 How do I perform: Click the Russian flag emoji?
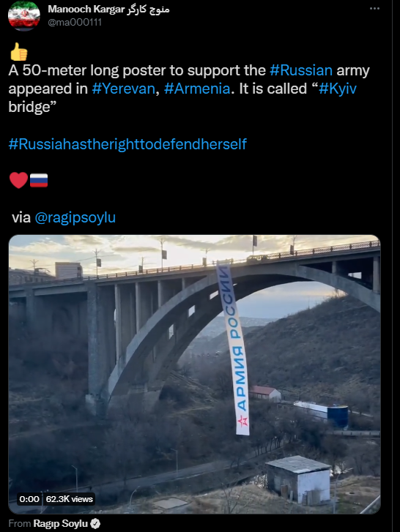coord(39,180)
